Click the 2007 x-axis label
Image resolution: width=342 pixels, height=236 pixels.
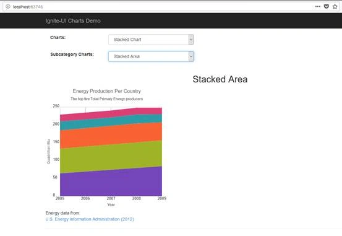click(111, 198)
